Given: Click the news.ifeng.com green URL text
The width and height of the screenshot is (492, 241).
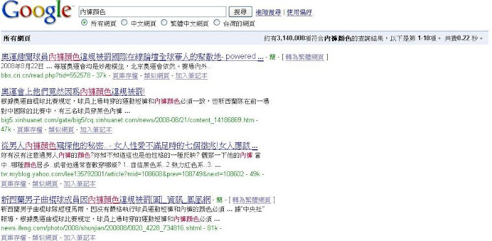Looking at the screenshot, I should (101, 228).
